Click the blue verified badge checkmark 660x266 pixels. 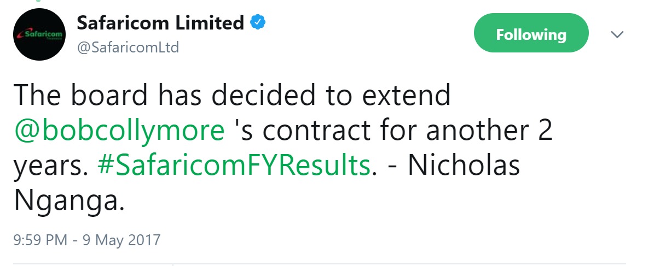(x=258, y=22)
